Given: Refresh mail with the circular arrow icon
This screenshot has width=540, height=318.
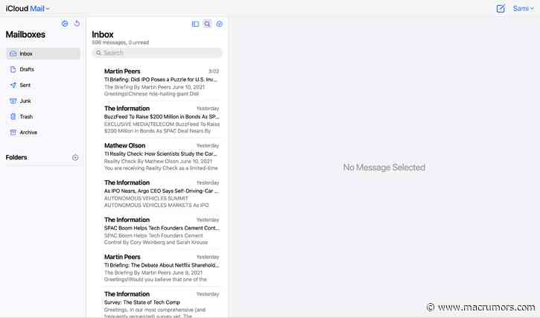Looking at the screenshot, I should [x=77, y=23].
